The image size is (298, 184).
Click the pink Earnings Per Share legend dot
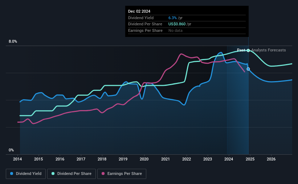coord(103,173)
